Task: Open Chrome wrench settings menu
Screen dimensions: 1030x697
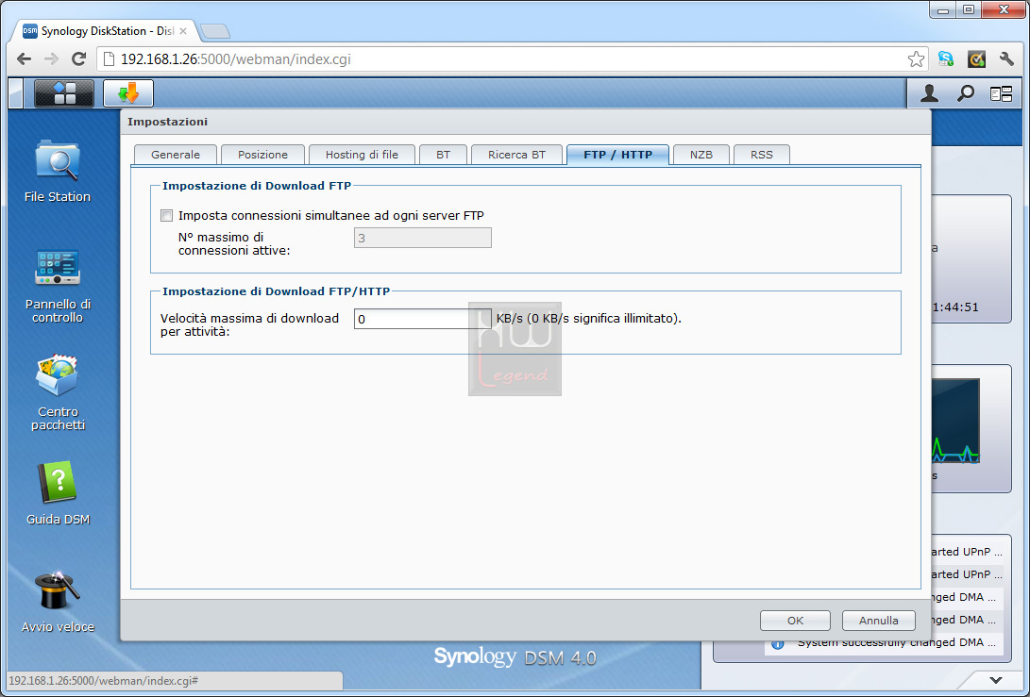Action: (1006, 59)
